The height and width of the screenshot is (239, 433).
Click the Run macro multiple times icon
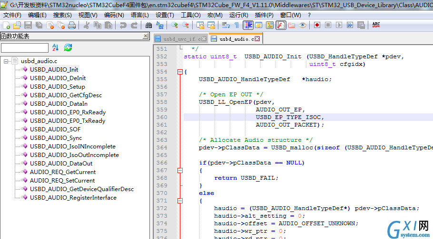tap(350, 25)
